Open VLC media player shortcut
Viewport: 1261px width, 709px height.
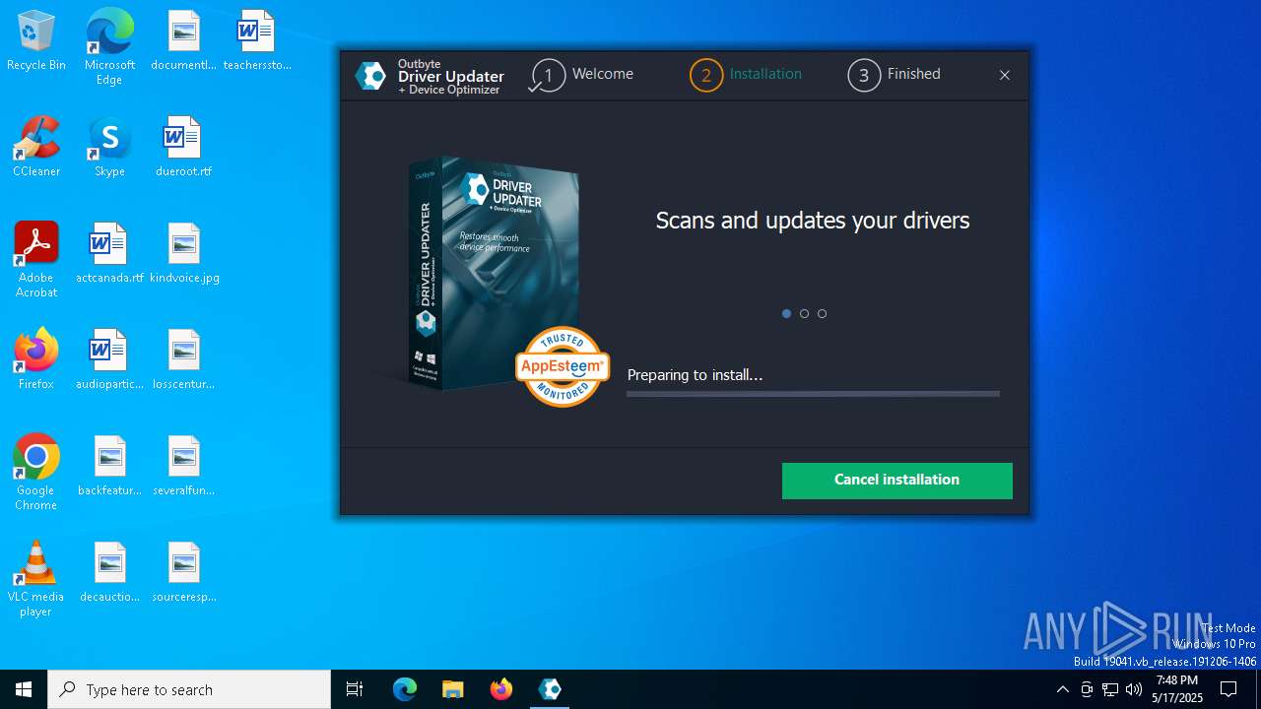coord(36,579)
